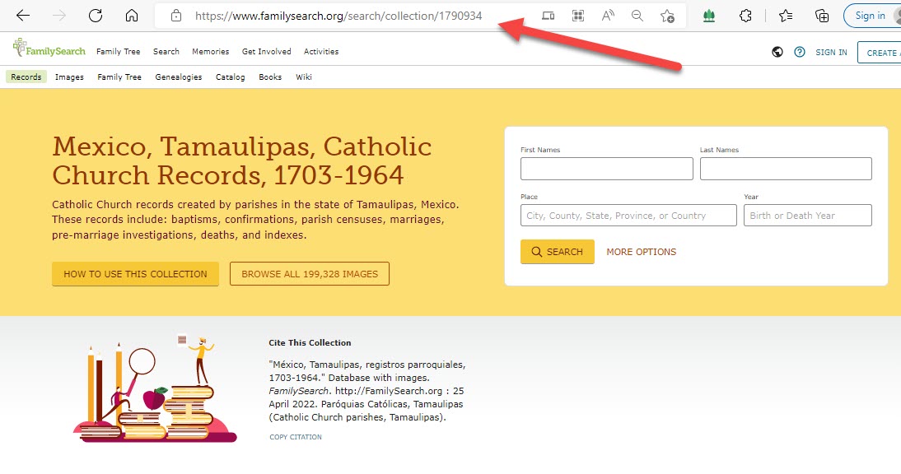Click the CREATE account button
The height and width of the screenshot is (474, 901).
tap(879, 52)
